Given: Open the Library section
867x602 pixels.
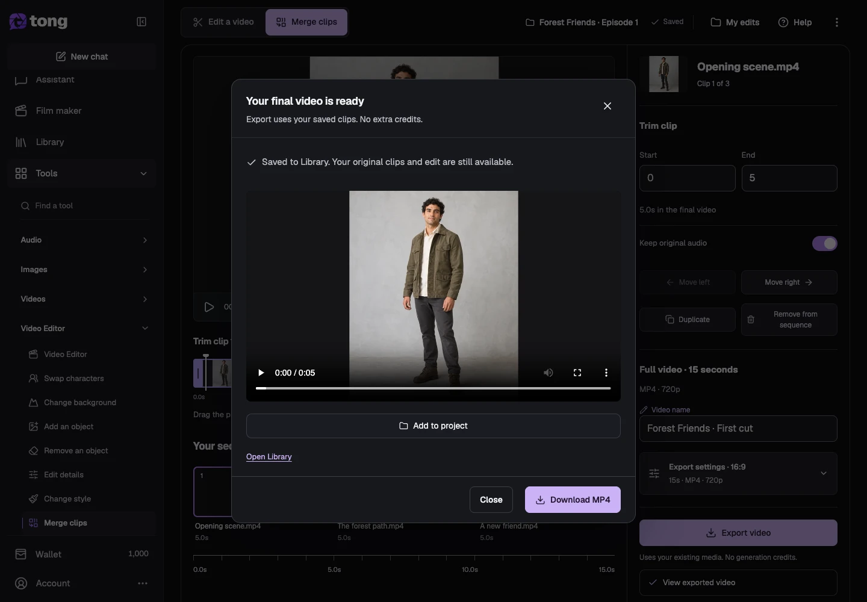Looking at the screenshot, I should (82, 142).
